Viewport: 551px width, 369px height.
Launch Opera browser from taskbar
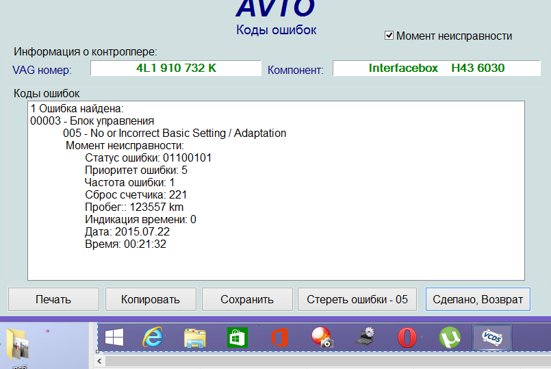pos(407,338)
